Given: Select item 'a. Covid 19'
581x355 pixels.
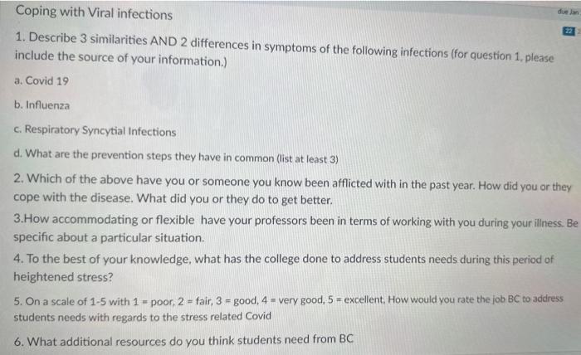Looking at the screenshot, I should pos(41,80).
